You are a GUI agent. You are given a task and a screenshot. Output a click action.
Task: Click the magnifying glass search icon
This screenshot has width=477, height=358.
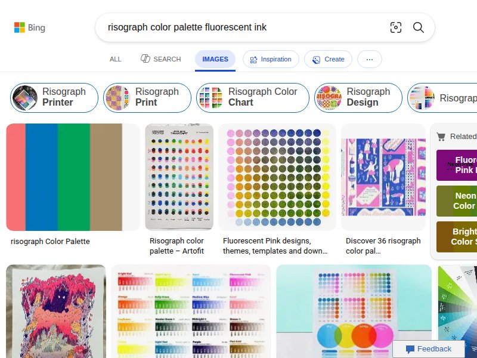tap(418, 27)
